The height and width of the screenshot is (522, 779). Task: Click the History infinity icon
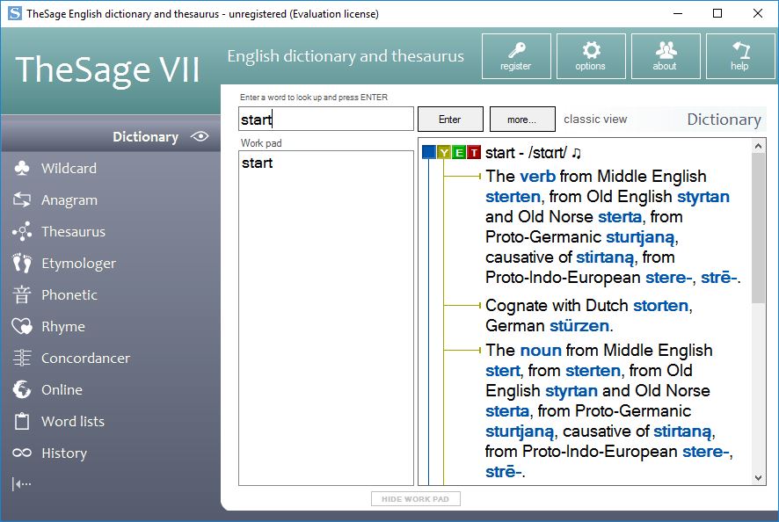[x=22, y=453]
